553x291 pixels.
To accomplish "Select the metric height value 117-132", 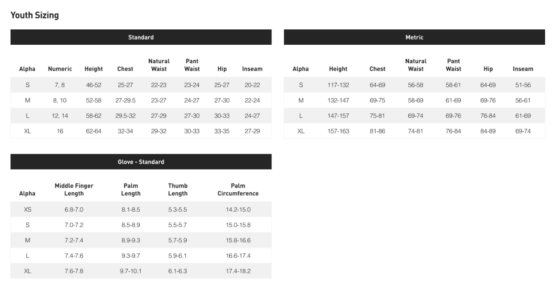I will pos(338,85).
